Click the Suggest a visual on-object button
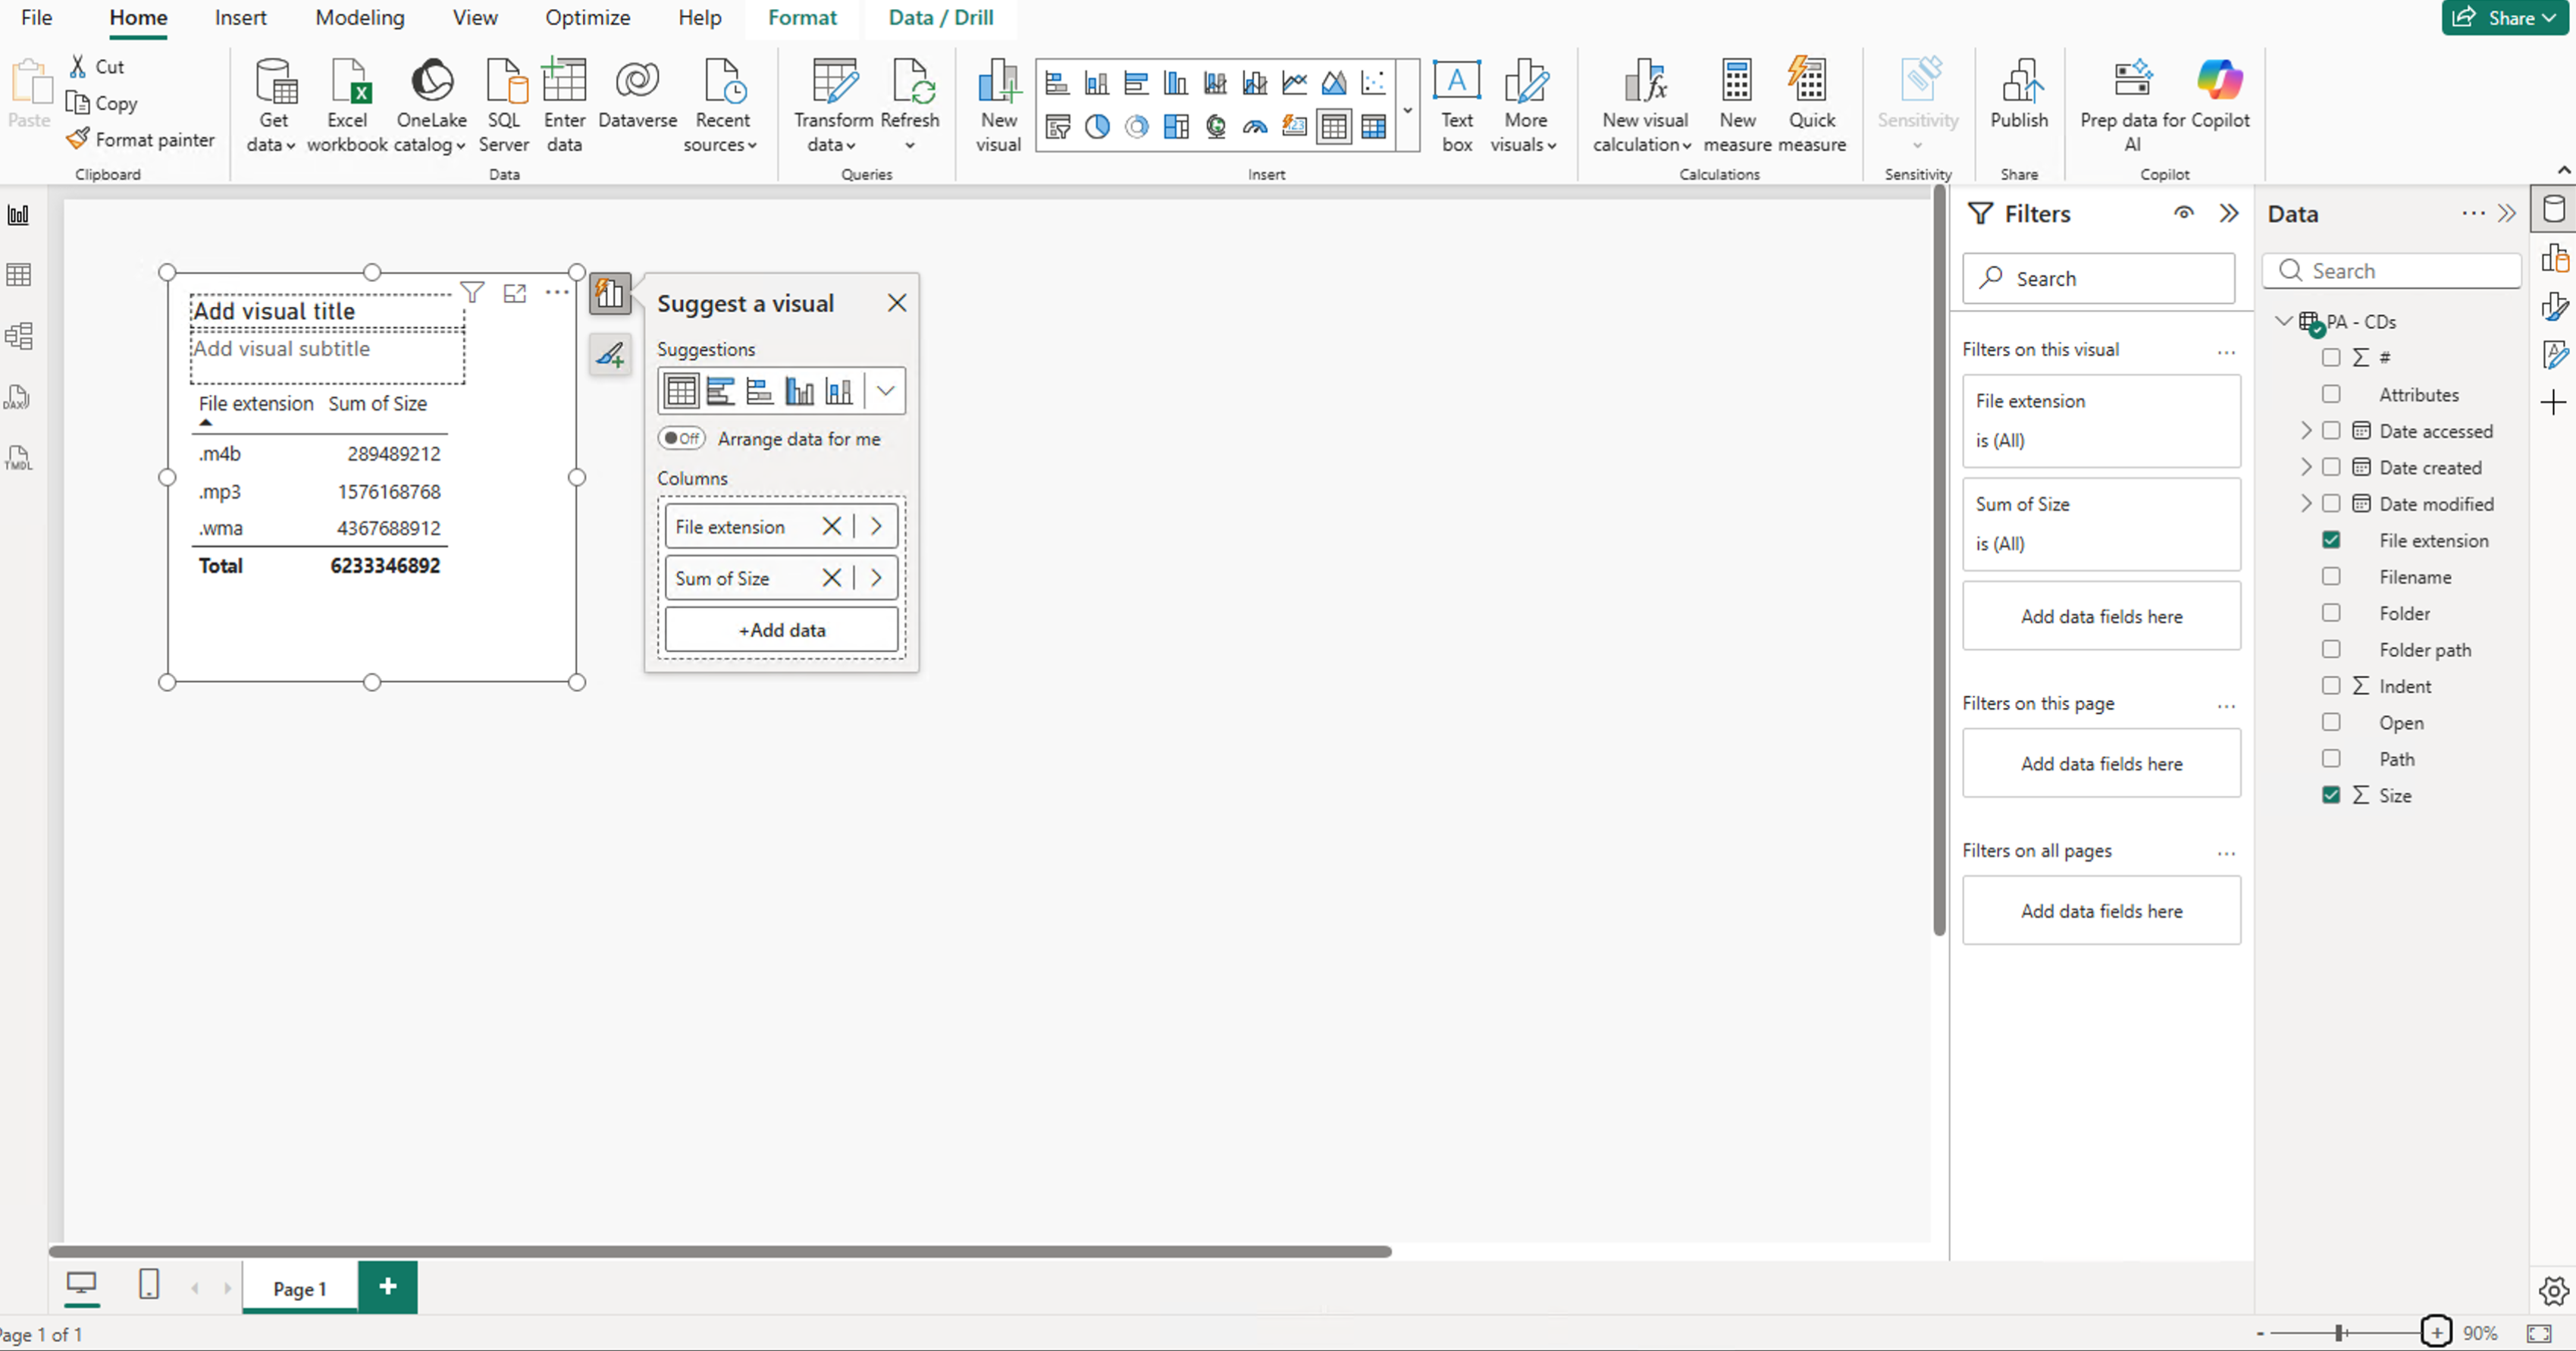This screenshot has width=2576, height=1351. click(610, 294)
